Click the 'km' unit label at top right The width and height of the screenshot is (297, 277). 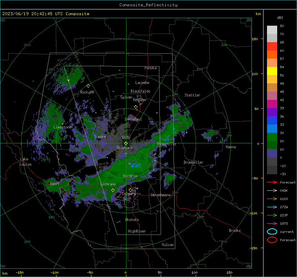tap(258, 14)
